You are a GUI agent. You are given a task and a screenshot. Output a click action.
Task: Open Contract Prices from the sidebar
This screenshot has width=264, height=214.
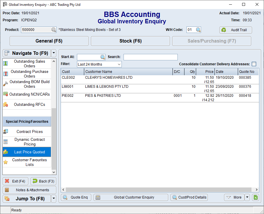click(29, 131)
